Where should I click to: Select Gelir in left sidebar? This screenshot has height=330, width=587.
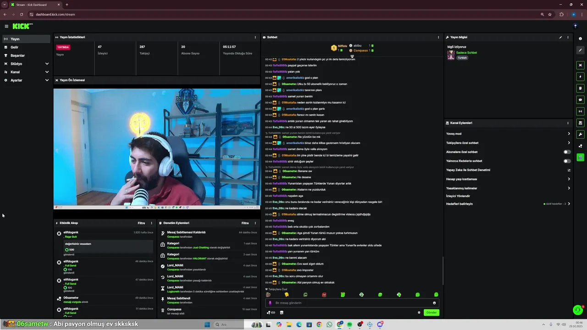pos(26,47)
